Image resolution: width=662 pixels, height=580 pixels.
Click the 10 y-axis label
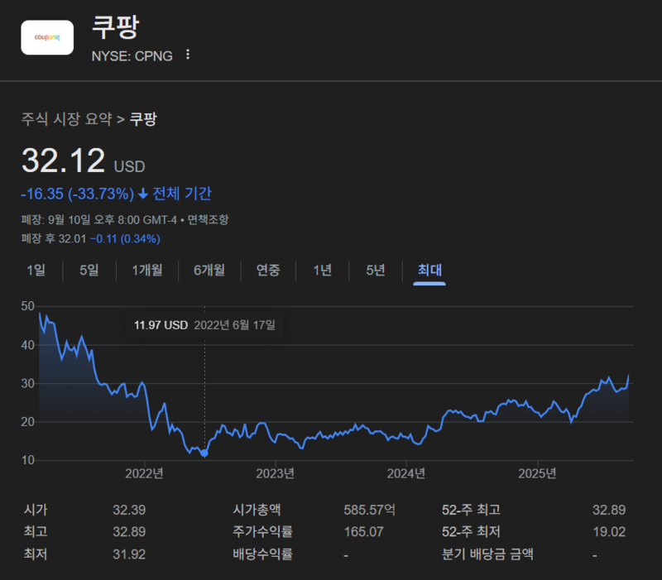point(28,460)
